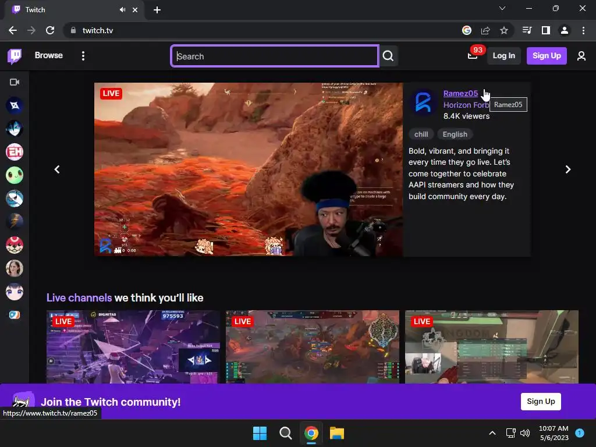Open sidebar channel with red mushroom avatar
This screenshot has height=447, width=596.
coord(15,245)
